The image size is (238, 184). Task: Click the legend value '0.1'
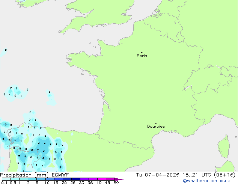tap(4, 182)
